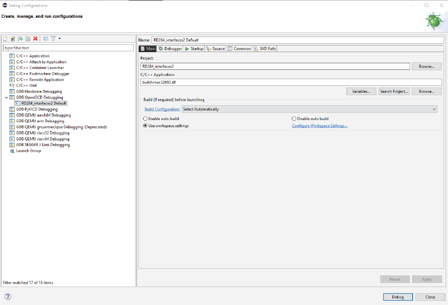Open the filter options dropdown arrow

coord(60,38)
